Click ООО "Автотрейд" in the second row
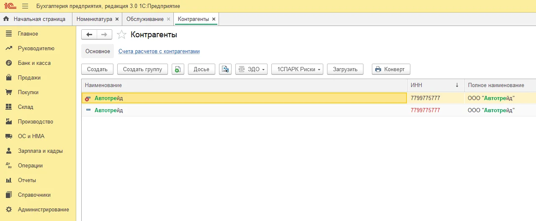The height and width of the screenshot is (221, 536). tap(491, 110)
